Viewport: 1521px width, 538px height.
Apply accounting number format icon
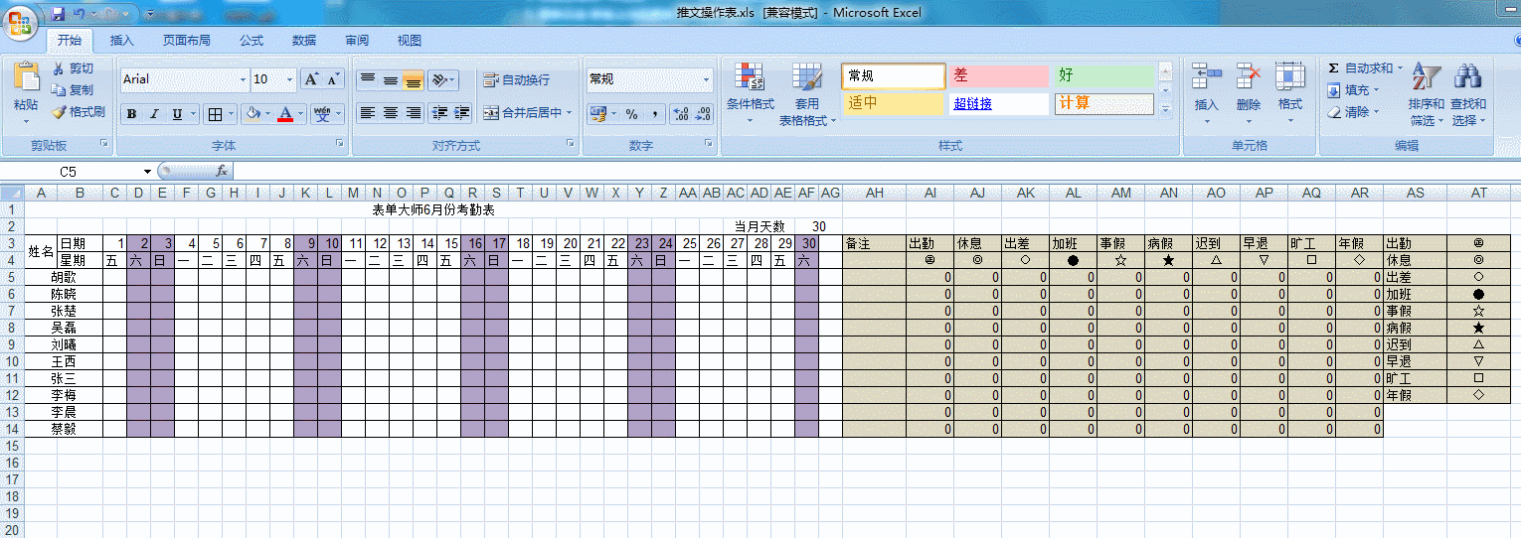(x=597, y=114)
